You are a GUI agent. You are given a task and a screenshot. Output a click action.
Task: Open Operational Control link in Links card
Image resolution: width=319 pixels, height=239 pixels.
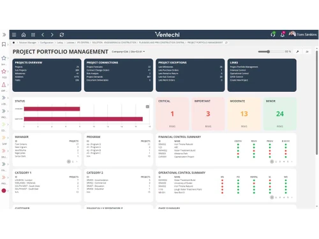click(x=239, y=73)
